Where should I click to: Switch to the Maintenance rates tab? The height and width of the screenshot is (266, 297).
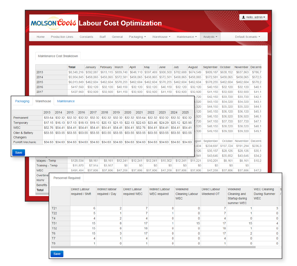tap(66, 101)
